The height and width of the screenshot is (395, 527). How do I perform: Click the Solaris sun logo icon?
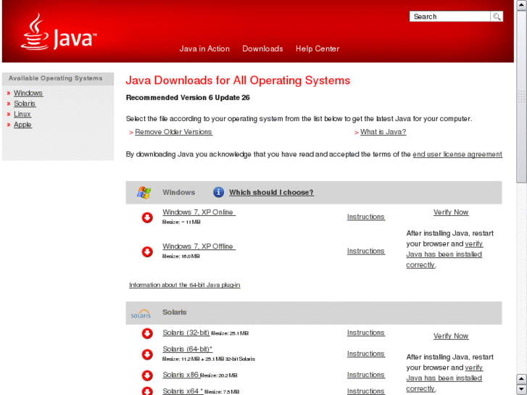(x=141, y=313)
